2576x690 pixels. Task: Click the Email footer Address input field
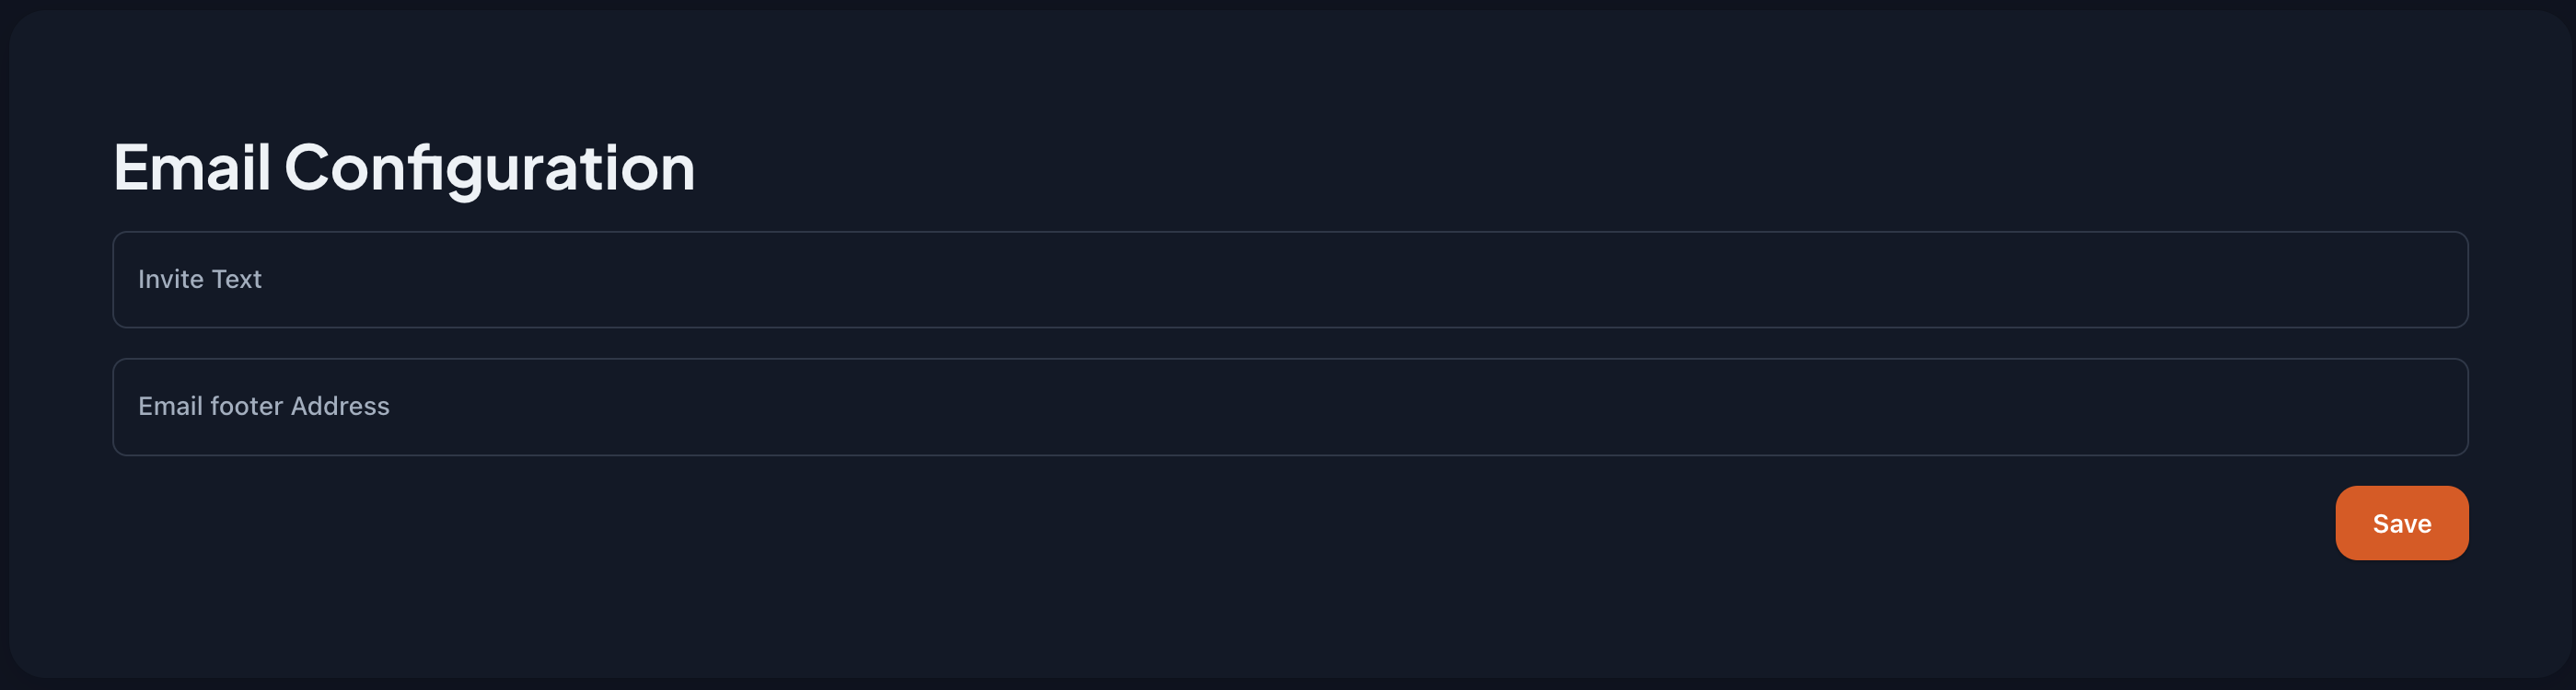coord(1289,407)
